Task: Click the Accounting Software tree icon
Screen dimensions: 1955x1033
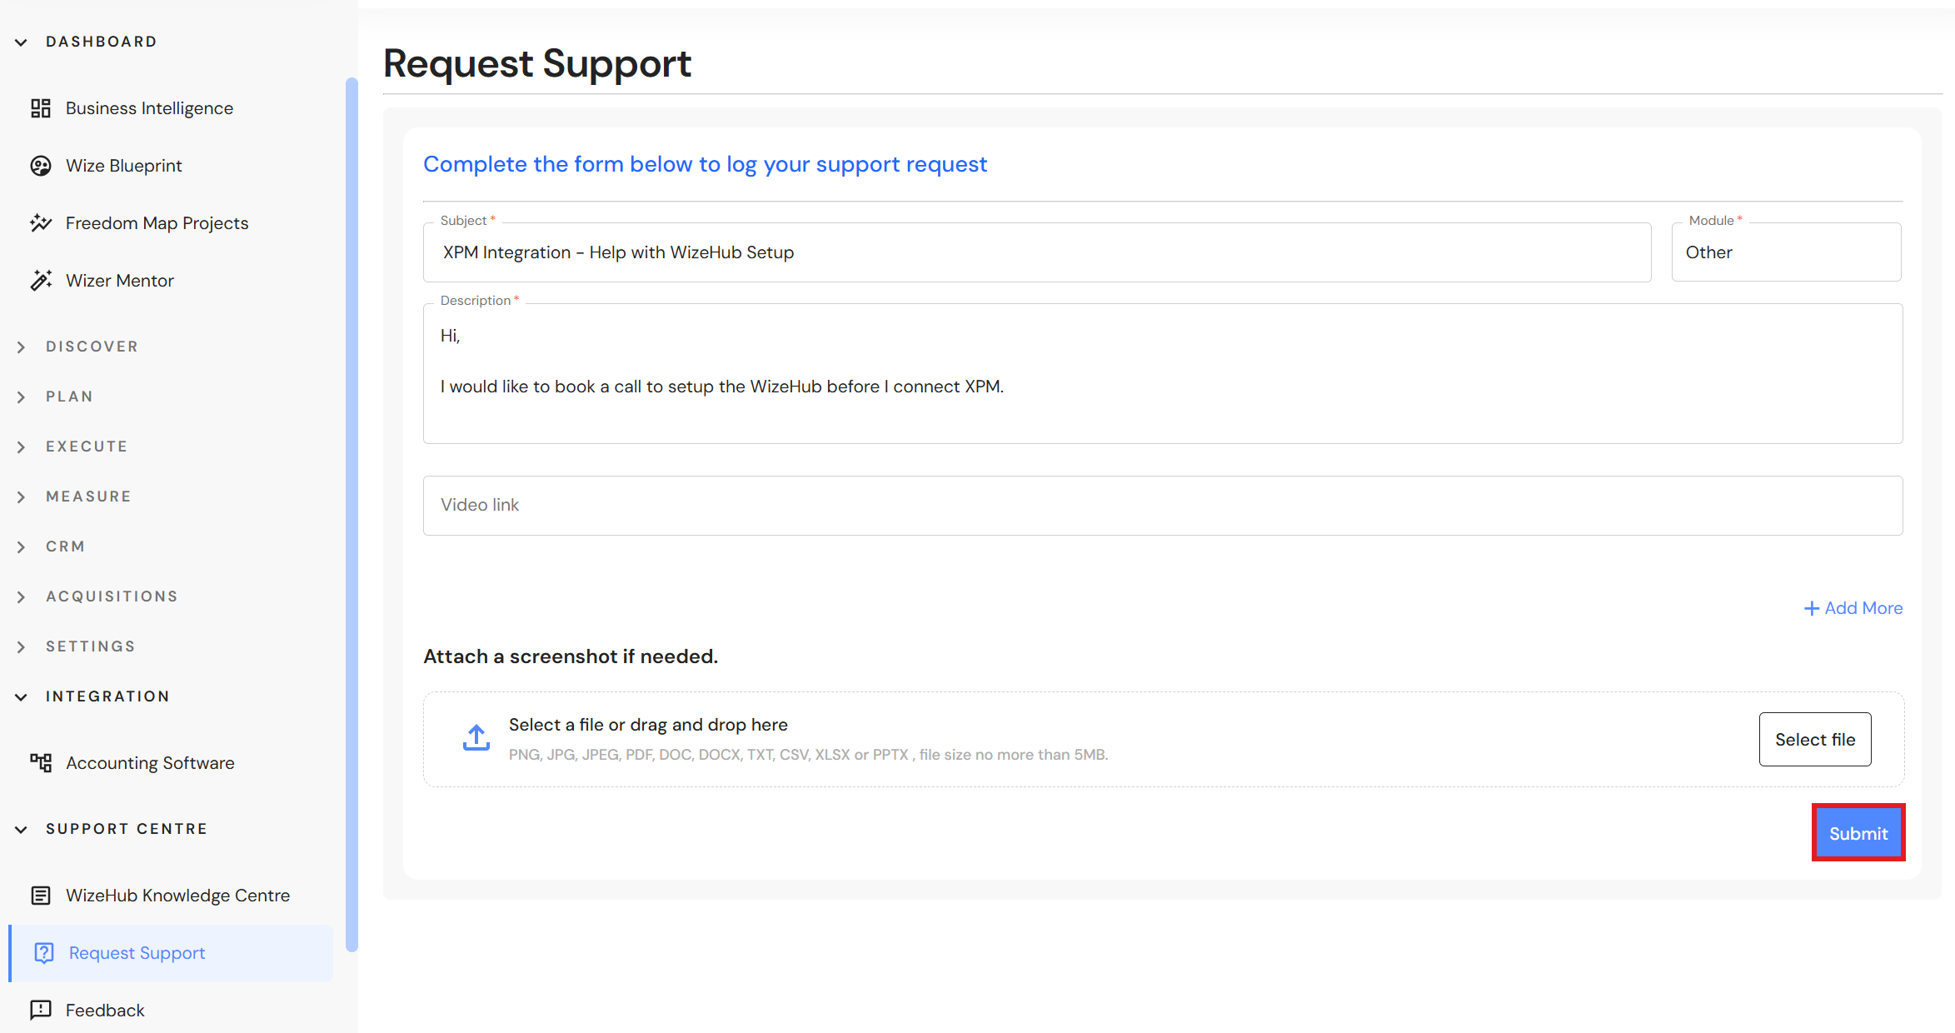Action: click(x=41, y=763)
